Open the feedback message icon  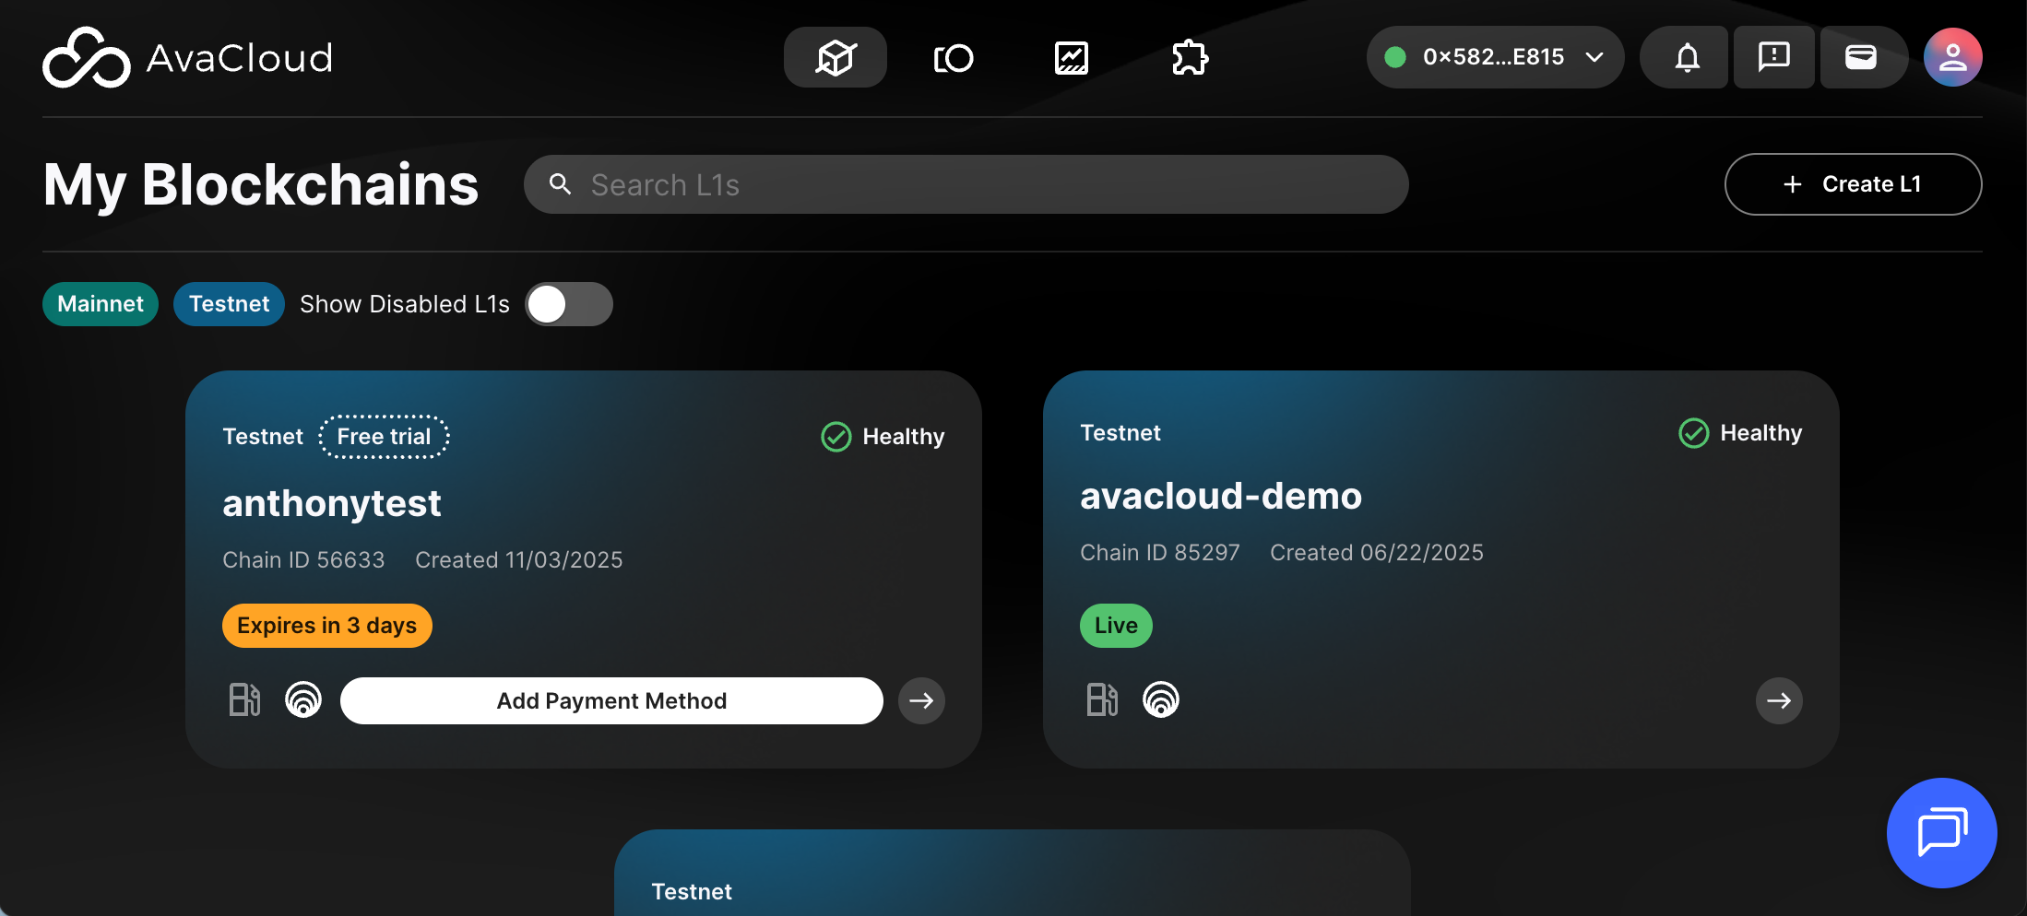(1773, 57)
